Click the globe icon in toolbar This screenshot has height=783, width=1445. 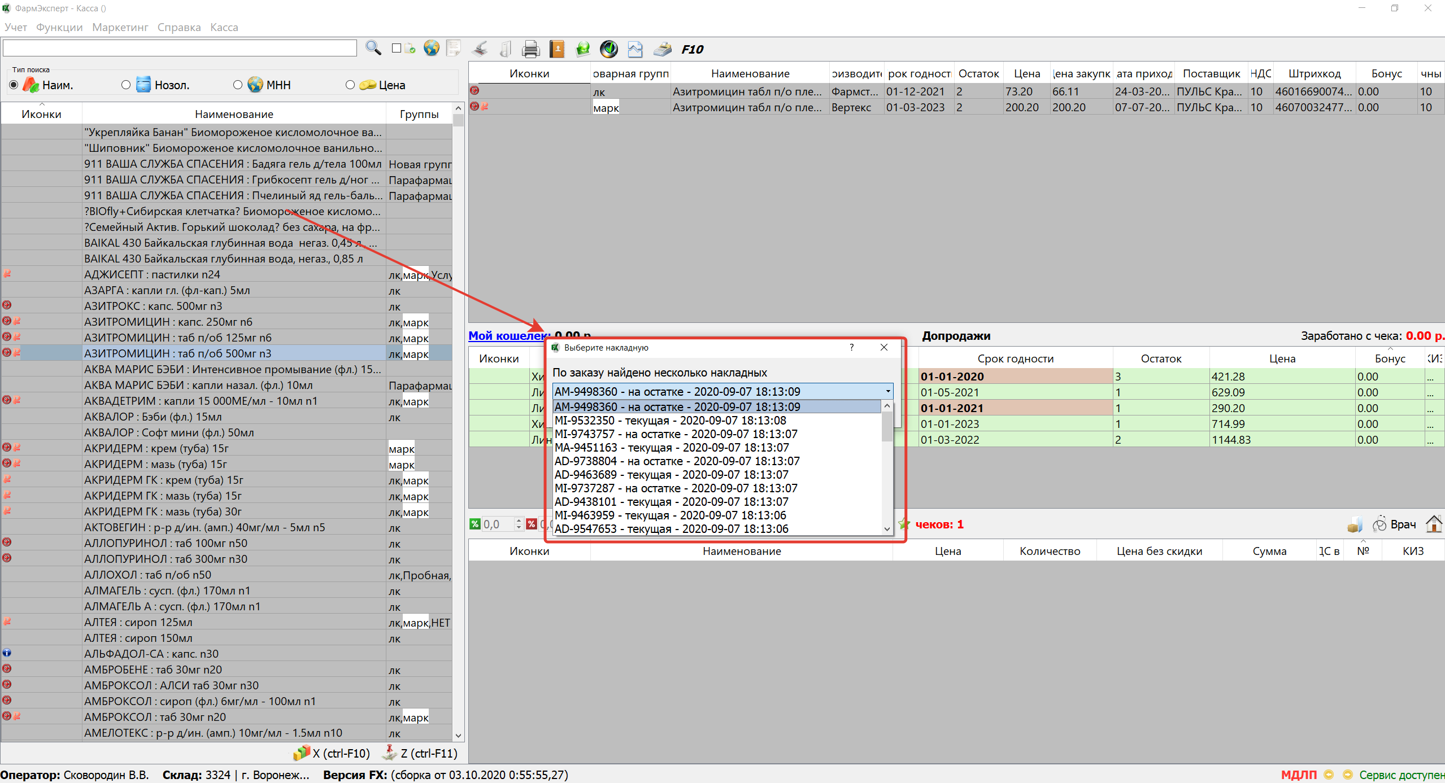pos(432,49)
